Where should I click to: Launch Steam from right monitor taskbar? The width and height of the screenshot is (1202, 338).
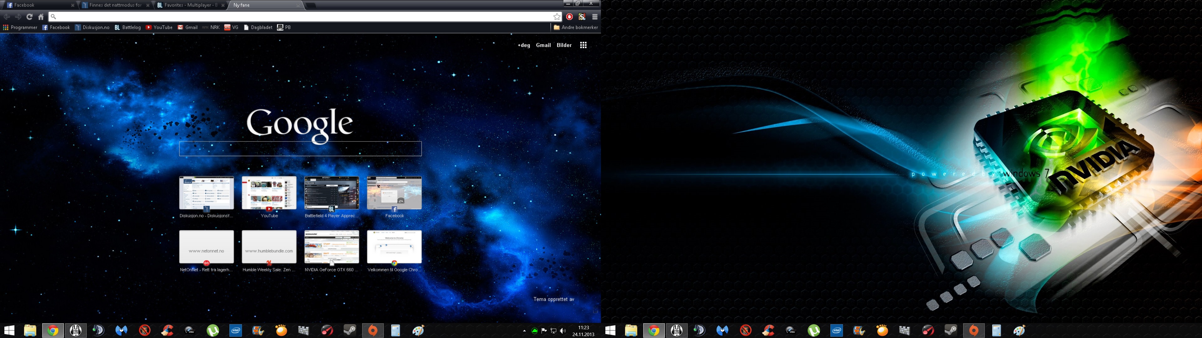(x=951, y=330)
